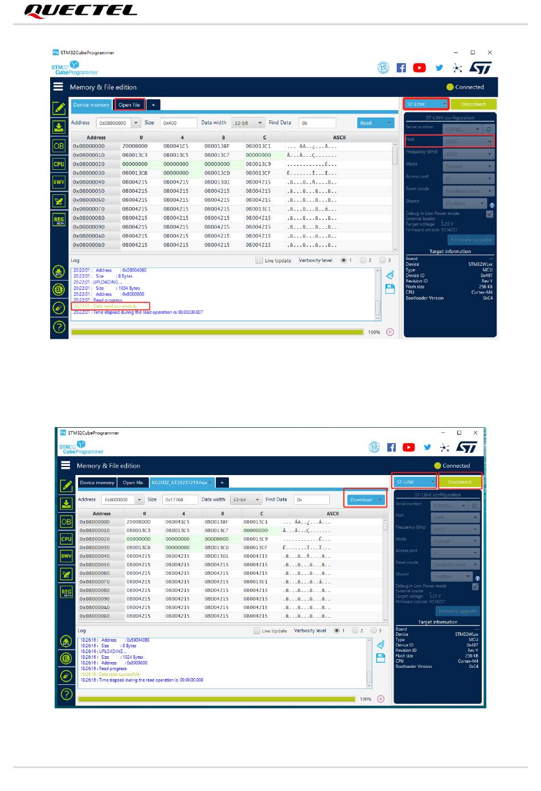Open the OB option bytes panel, lower window
The width and height of the screenshot is (541, 791).
pos(67,522)
